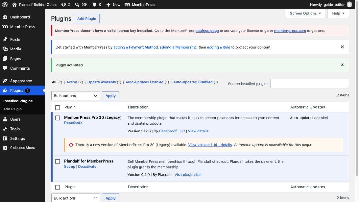Image resolution: width=359 pixels, height=202 pixels.
Task: Click View details for MemberPress Pro
Action: click(198, 131)
